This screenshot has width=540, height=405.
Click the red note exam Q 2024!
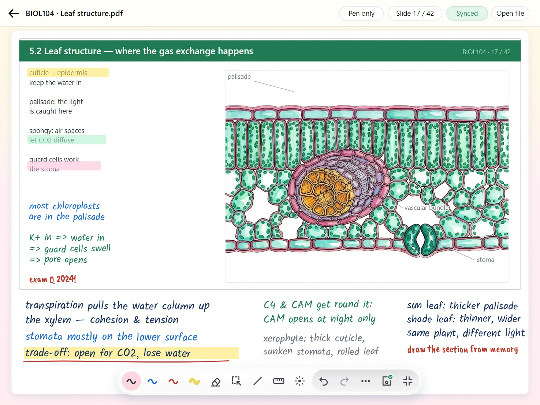coord(53,279)
